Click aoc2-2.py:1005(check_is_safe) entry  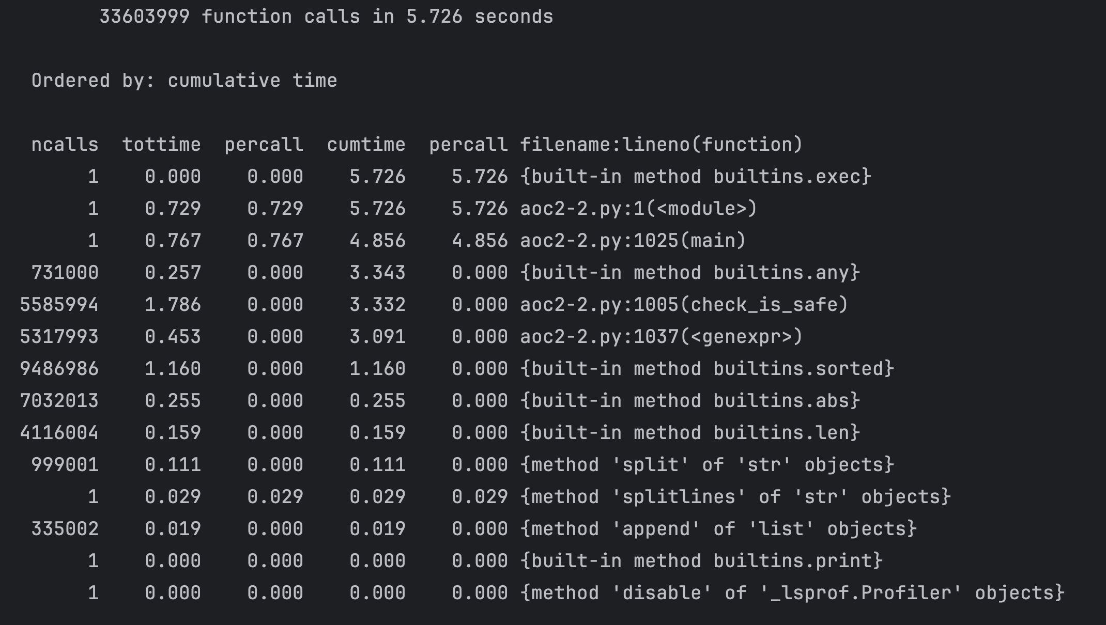[x=684, y=305]
